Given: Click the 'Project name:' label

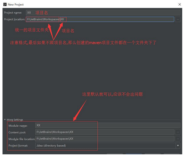Looking at the screenshot, I should coord(13,13).
